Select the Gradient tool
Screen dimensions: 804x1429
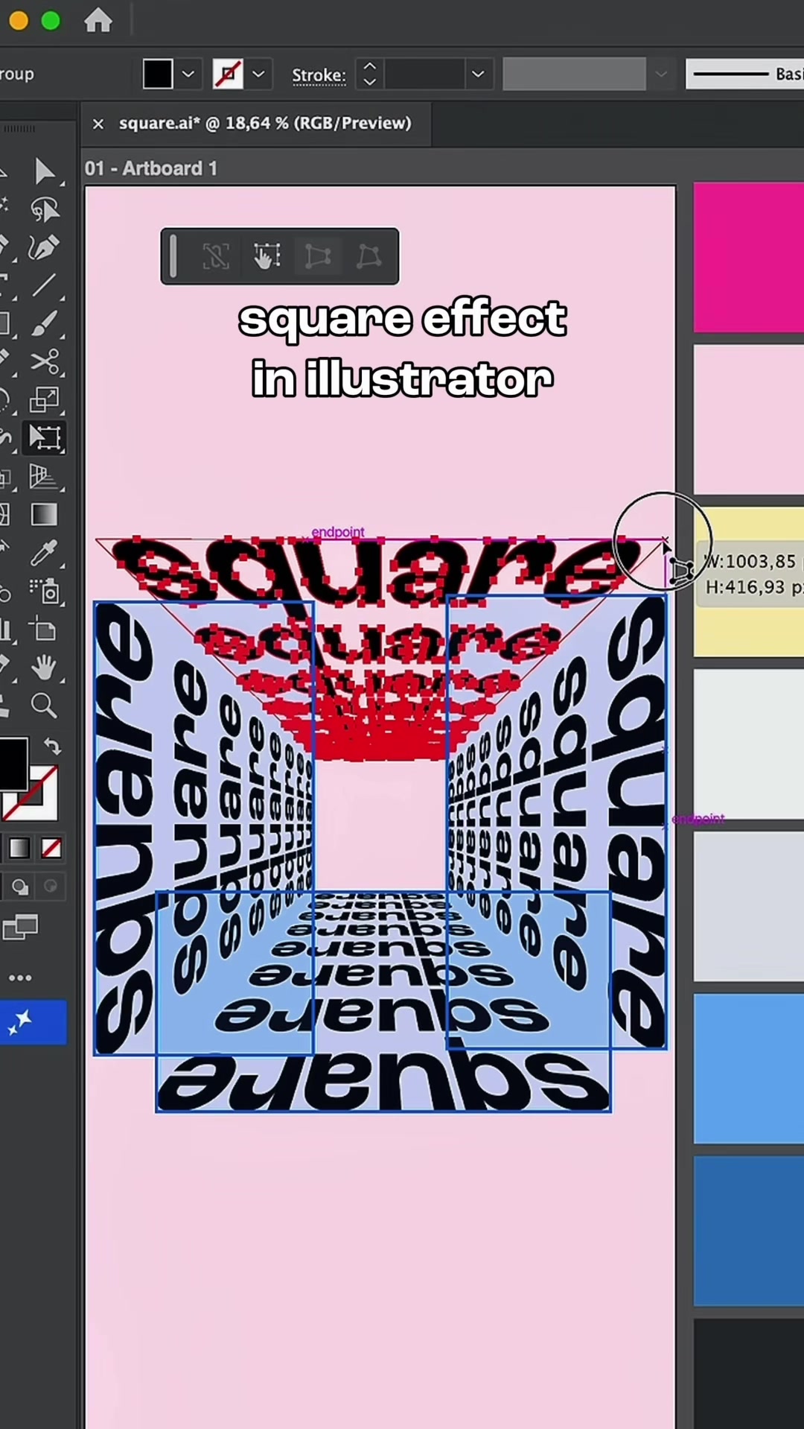point(45,515)
